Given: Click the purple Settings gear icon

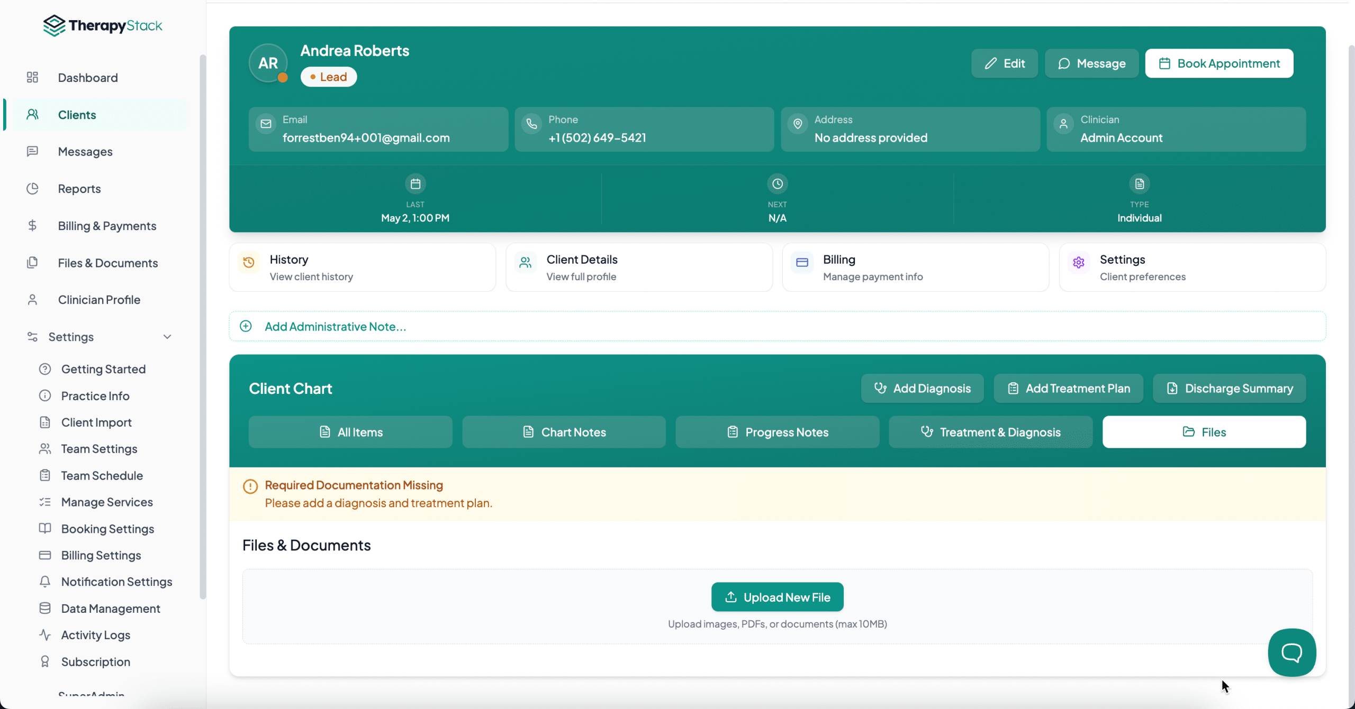Looking at the screenshot, I should pos(1079,262).
